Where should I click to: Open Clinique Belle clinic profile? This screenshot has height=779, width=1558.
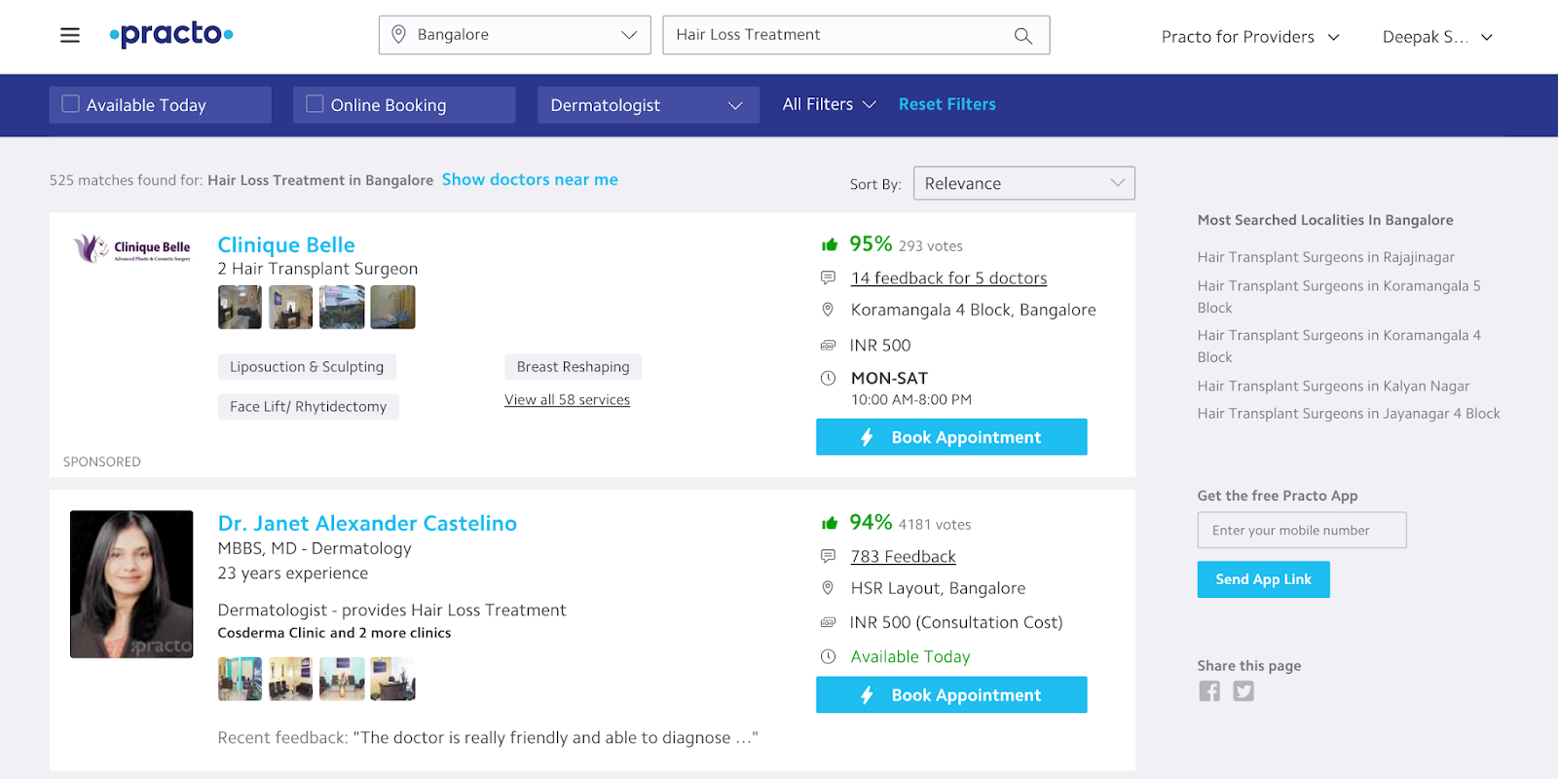pyautogui.click(x=286, y=244)
